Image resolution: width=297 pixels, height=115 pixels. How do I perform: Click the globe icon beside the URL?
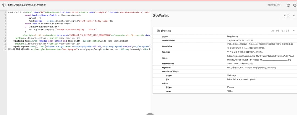4,5
